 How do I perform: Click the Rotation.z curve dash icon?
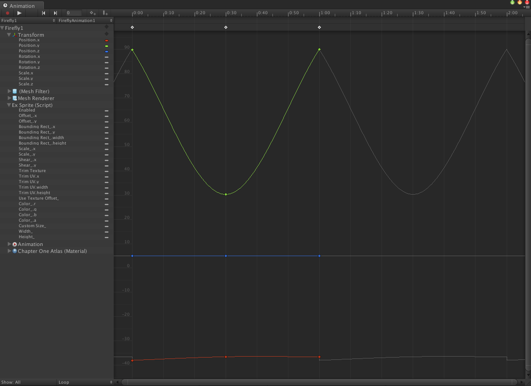click(x=106, y=68)
